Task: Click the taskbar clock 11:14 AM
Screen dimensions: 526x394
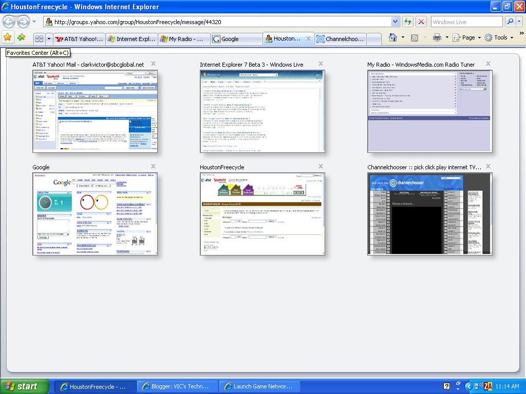Action: 507,387
